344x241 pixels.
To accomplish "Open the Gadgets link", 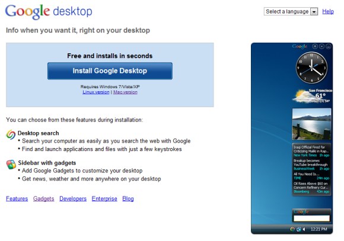I will tap(44, 198).
